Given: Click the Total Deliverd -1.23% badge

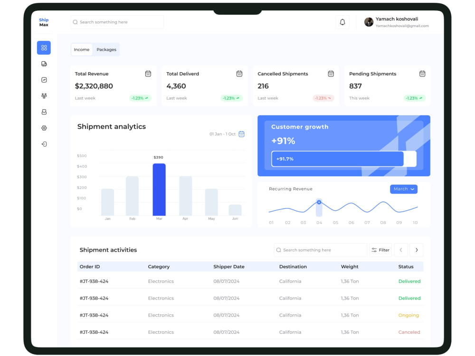Looking at the screenshot, I should (231, 98).
